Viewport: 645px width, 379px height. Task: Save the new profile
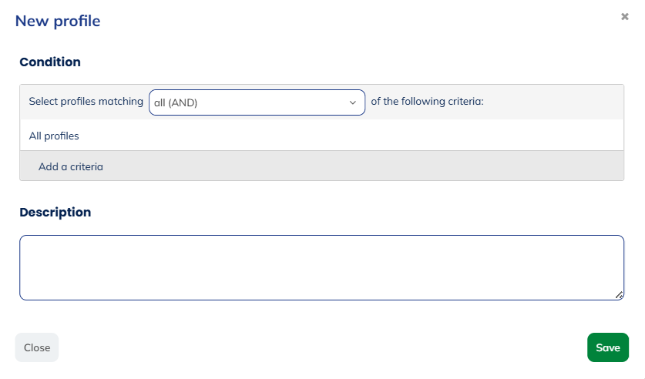coord(607,347)
